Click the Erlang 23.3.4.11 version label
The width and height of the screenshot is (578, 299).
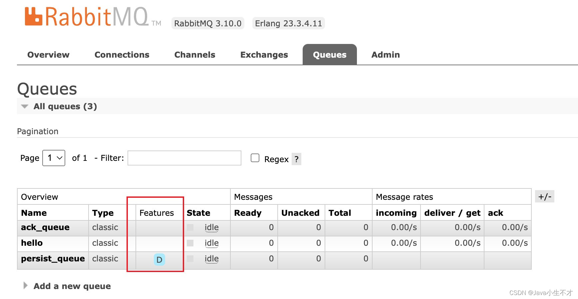[288, 23]
